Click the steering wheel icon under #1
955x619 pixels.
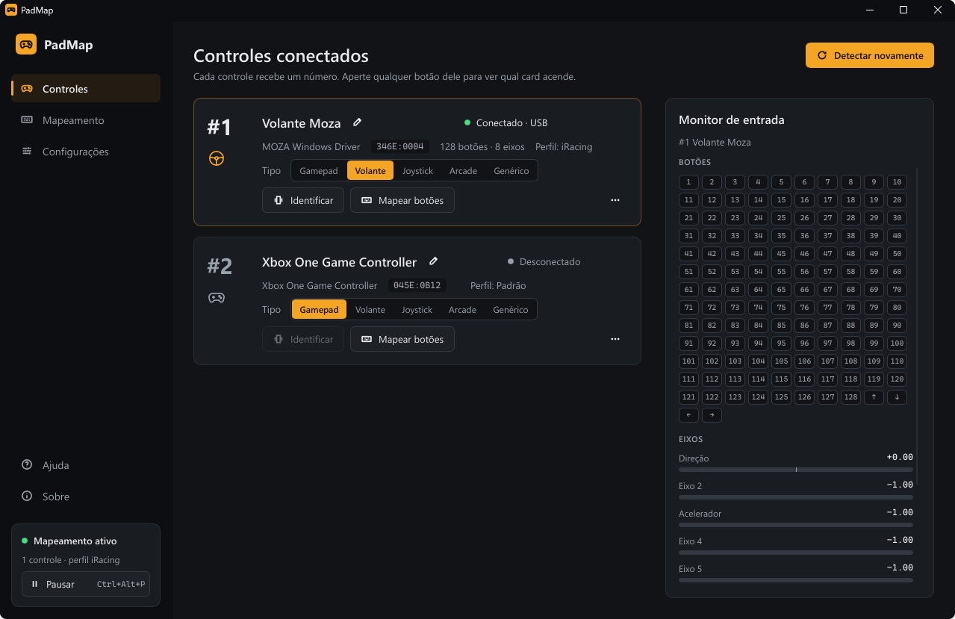pyautogui.click(x=217, y=158)
